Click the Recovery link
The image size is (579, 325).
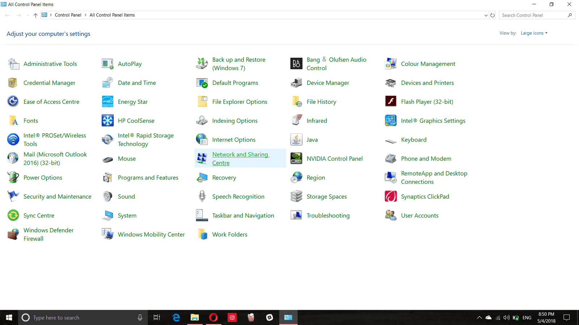pyautogui.click(x=224, y=178)
